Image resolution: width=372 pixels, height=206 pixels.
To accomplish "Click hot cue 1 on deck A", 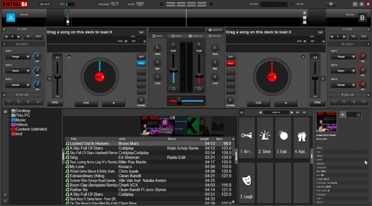I will 9,102.
